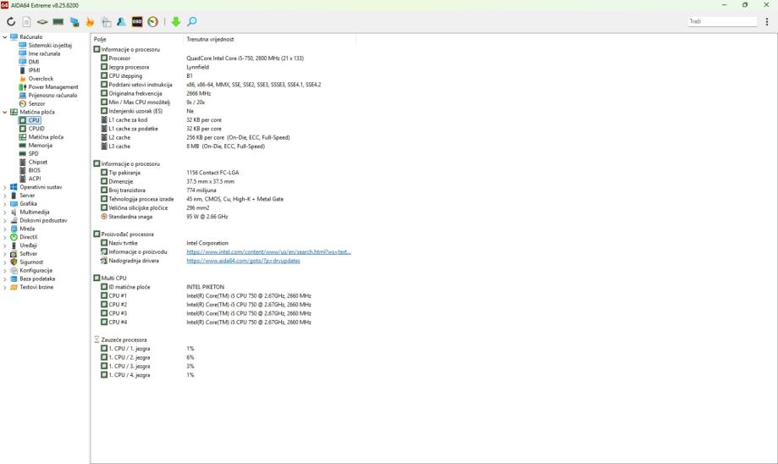
Task: Click the grey calculator-like toolbar icon after the flame
Action: pos(106,21)
